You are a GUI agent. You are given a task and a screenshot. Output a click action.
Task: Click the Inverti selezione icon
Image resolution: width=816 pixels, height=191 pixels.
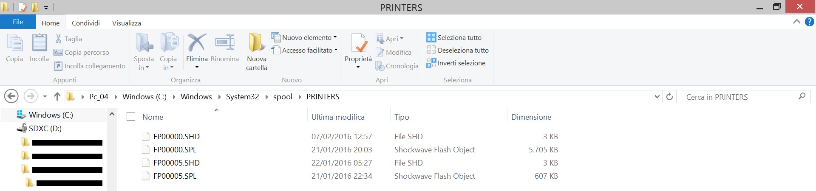[431, 63]
